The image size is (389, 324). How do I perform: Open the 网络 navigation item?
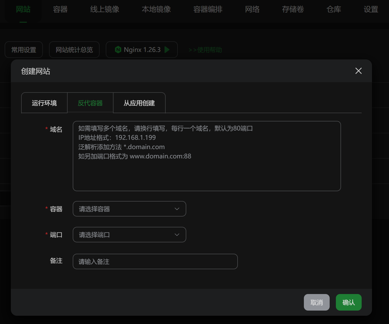point(252,9)
